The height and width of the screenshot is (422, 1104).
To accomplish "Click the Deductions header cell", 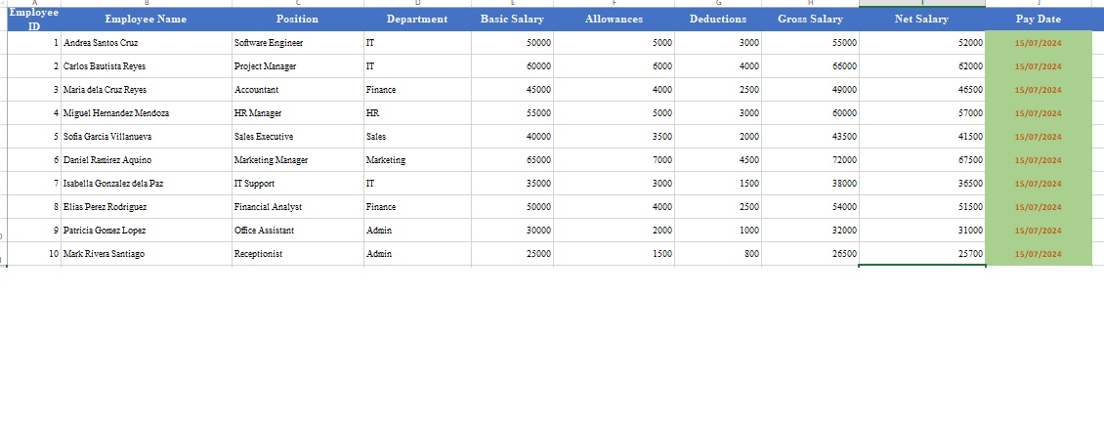I will pyautogui.click(x=717, y=20).
